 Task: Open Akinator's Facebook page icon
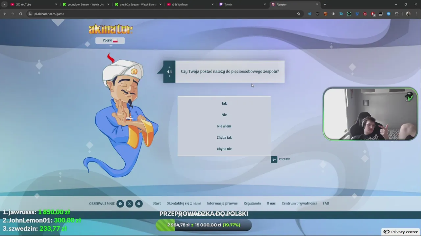(120, 204)
